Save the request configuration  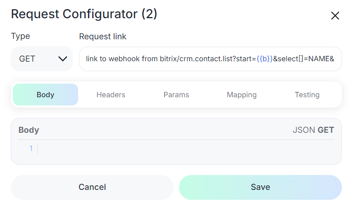click(260, 187)
